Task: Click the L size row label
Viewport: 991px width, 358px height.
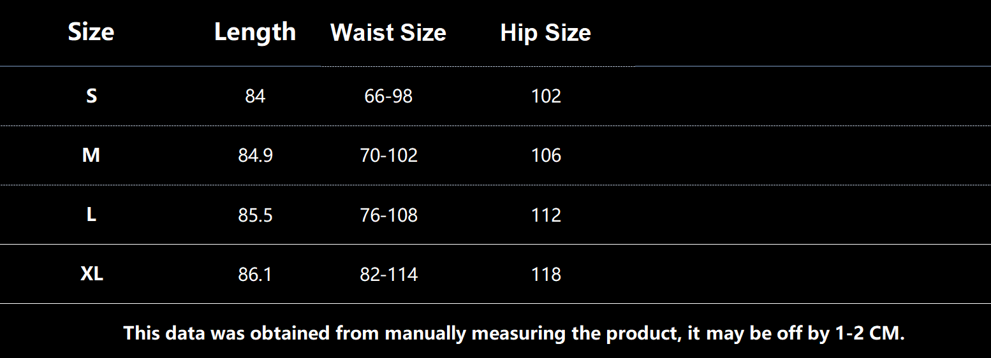Action: tap(91, 215)
